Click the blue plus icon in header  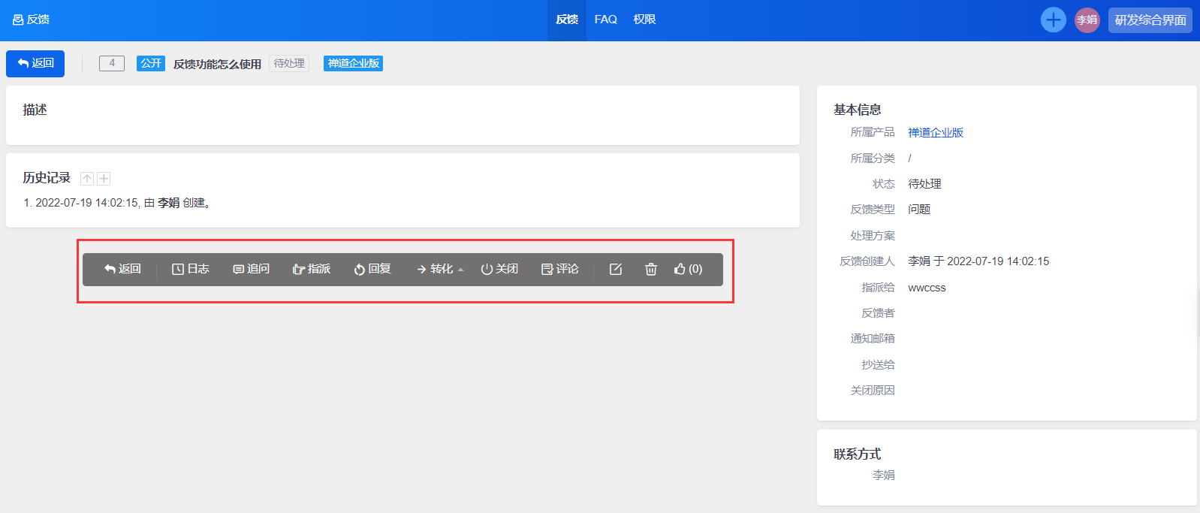(1053, 20)
